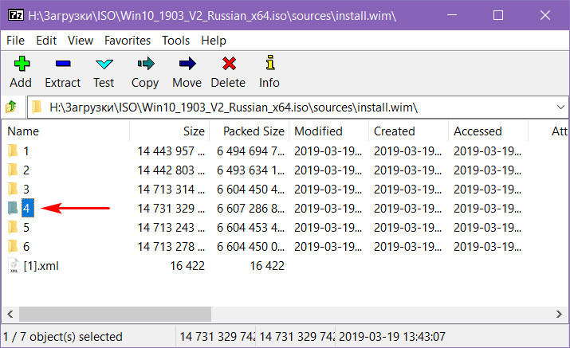Click packed size 6 607 286

pyautogui.click(x=250, y=209)
